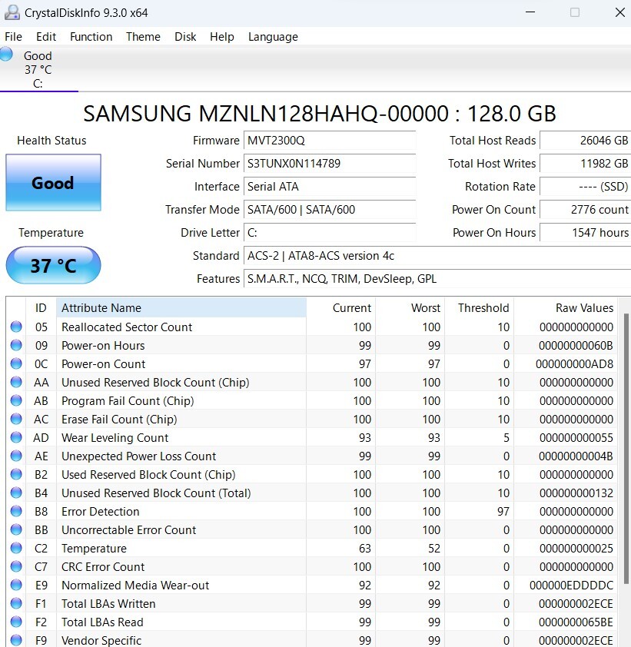Click status orb for CRC Error Count

[x=16, y=567]
